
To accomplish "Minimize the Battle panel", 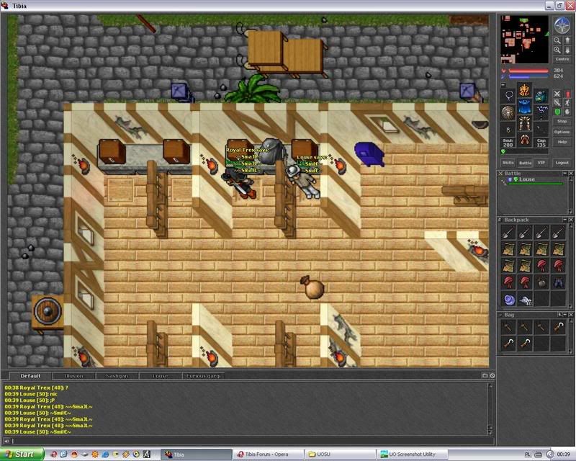I will (x=565, y=174).
